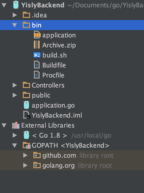Click the YislyBackend.iml module file icon
This screenshot has height=193, width=144.
click(x=27, y=115)
